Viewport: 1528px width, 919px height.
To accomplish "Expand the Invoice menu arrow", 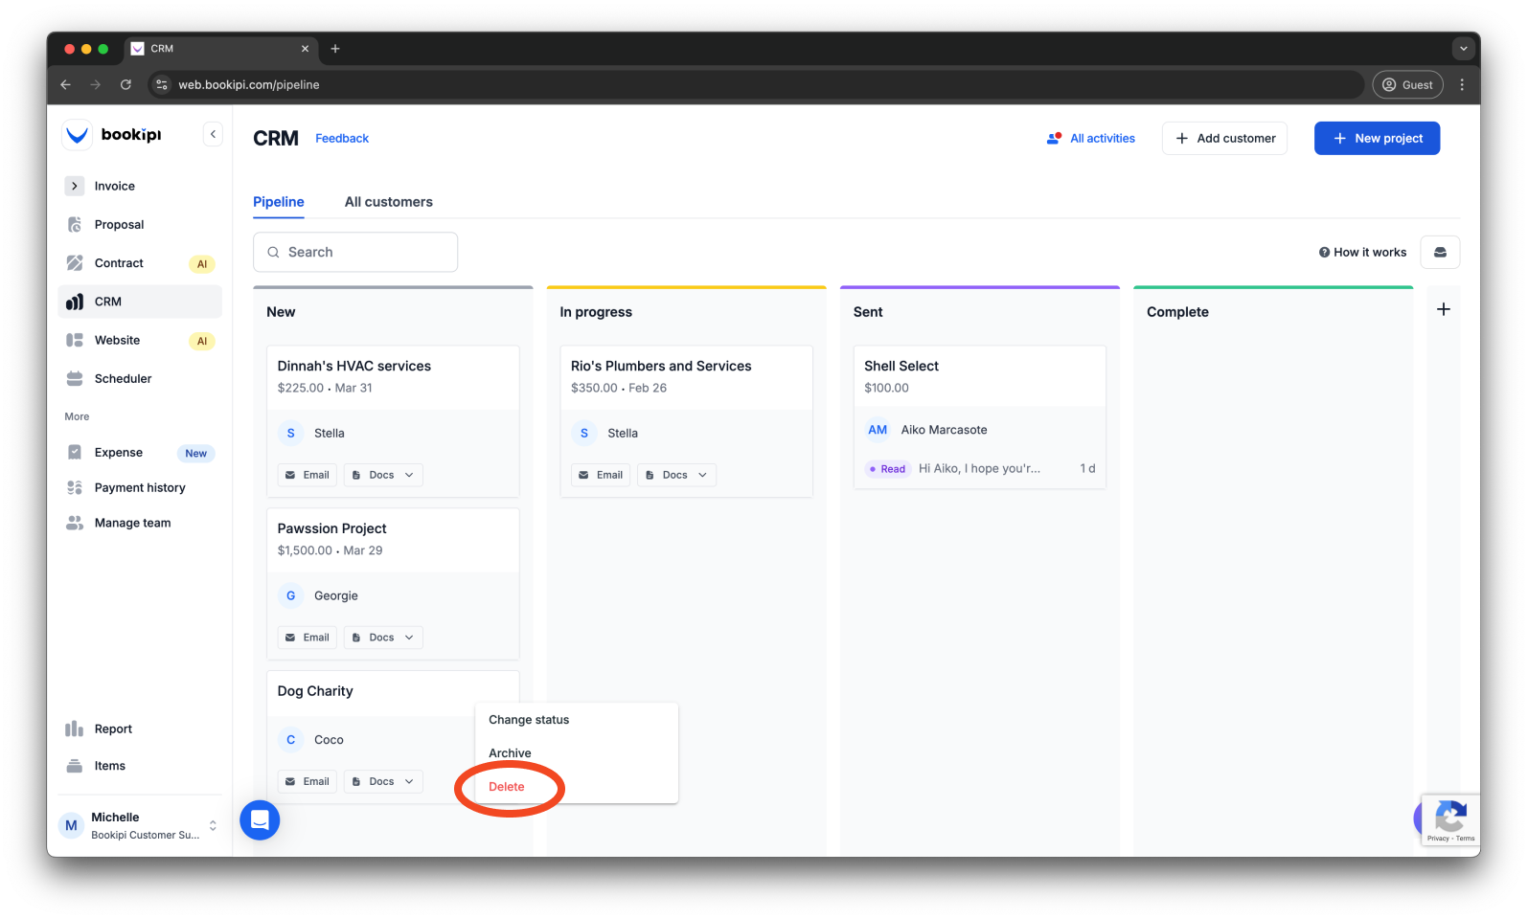I will pyautogui.click(x=75, y=186).
